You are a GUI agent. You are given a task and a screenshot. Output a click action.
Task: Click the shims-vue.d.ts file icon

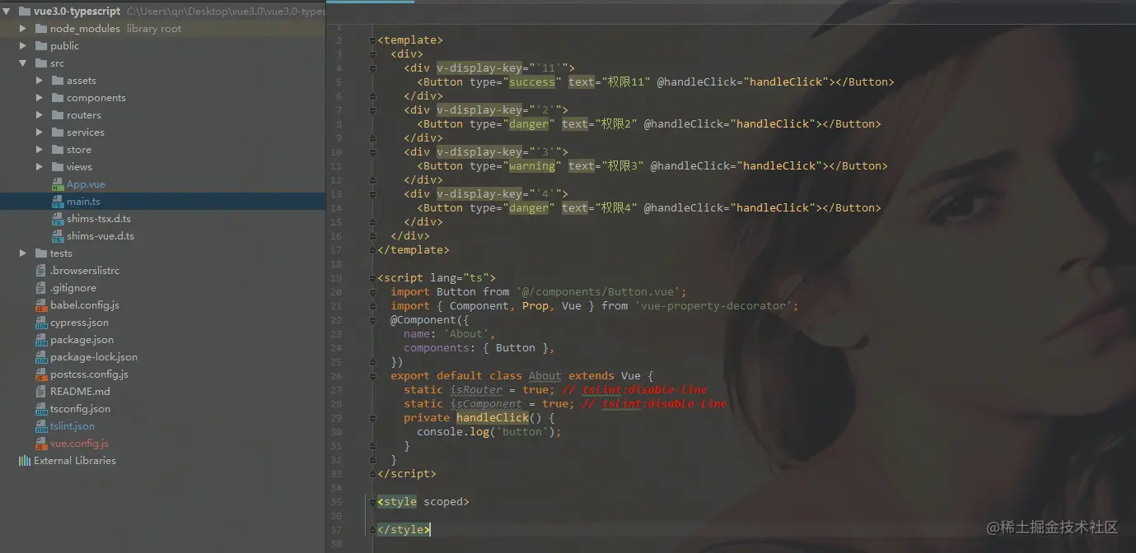click(58, 236)
